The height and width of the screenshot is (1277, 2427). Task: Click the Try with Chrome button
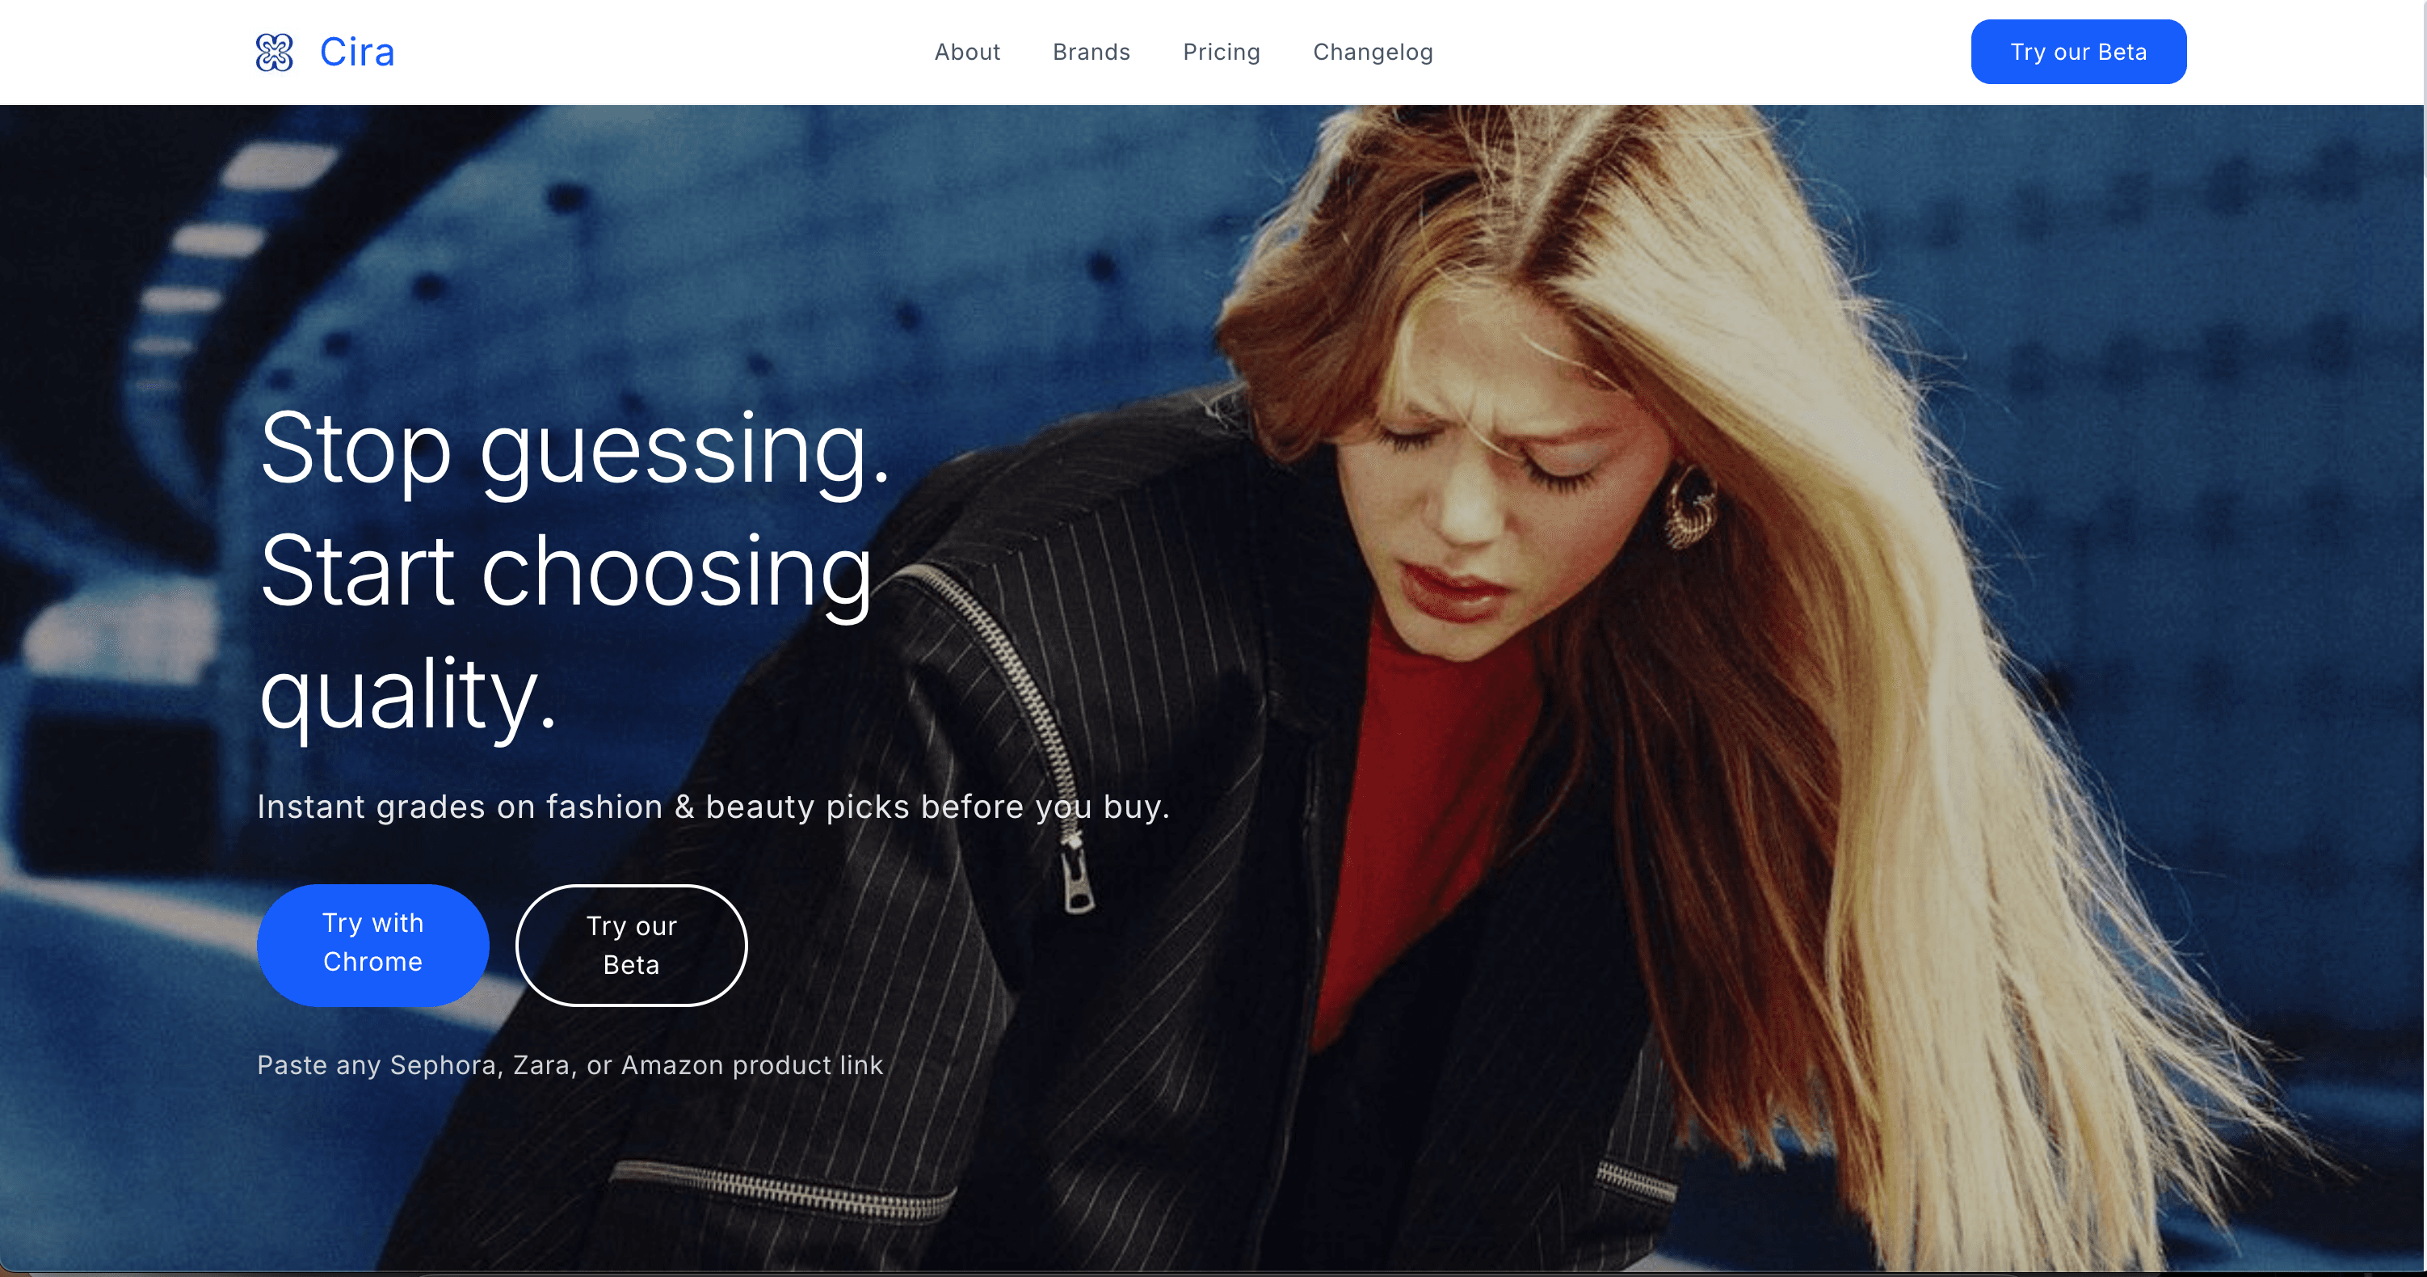point(372,944)
